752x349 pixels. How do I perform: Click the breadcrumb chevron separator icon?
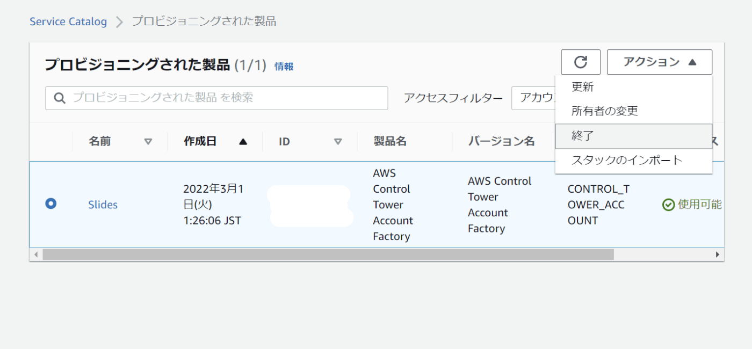tap(120, 22)
